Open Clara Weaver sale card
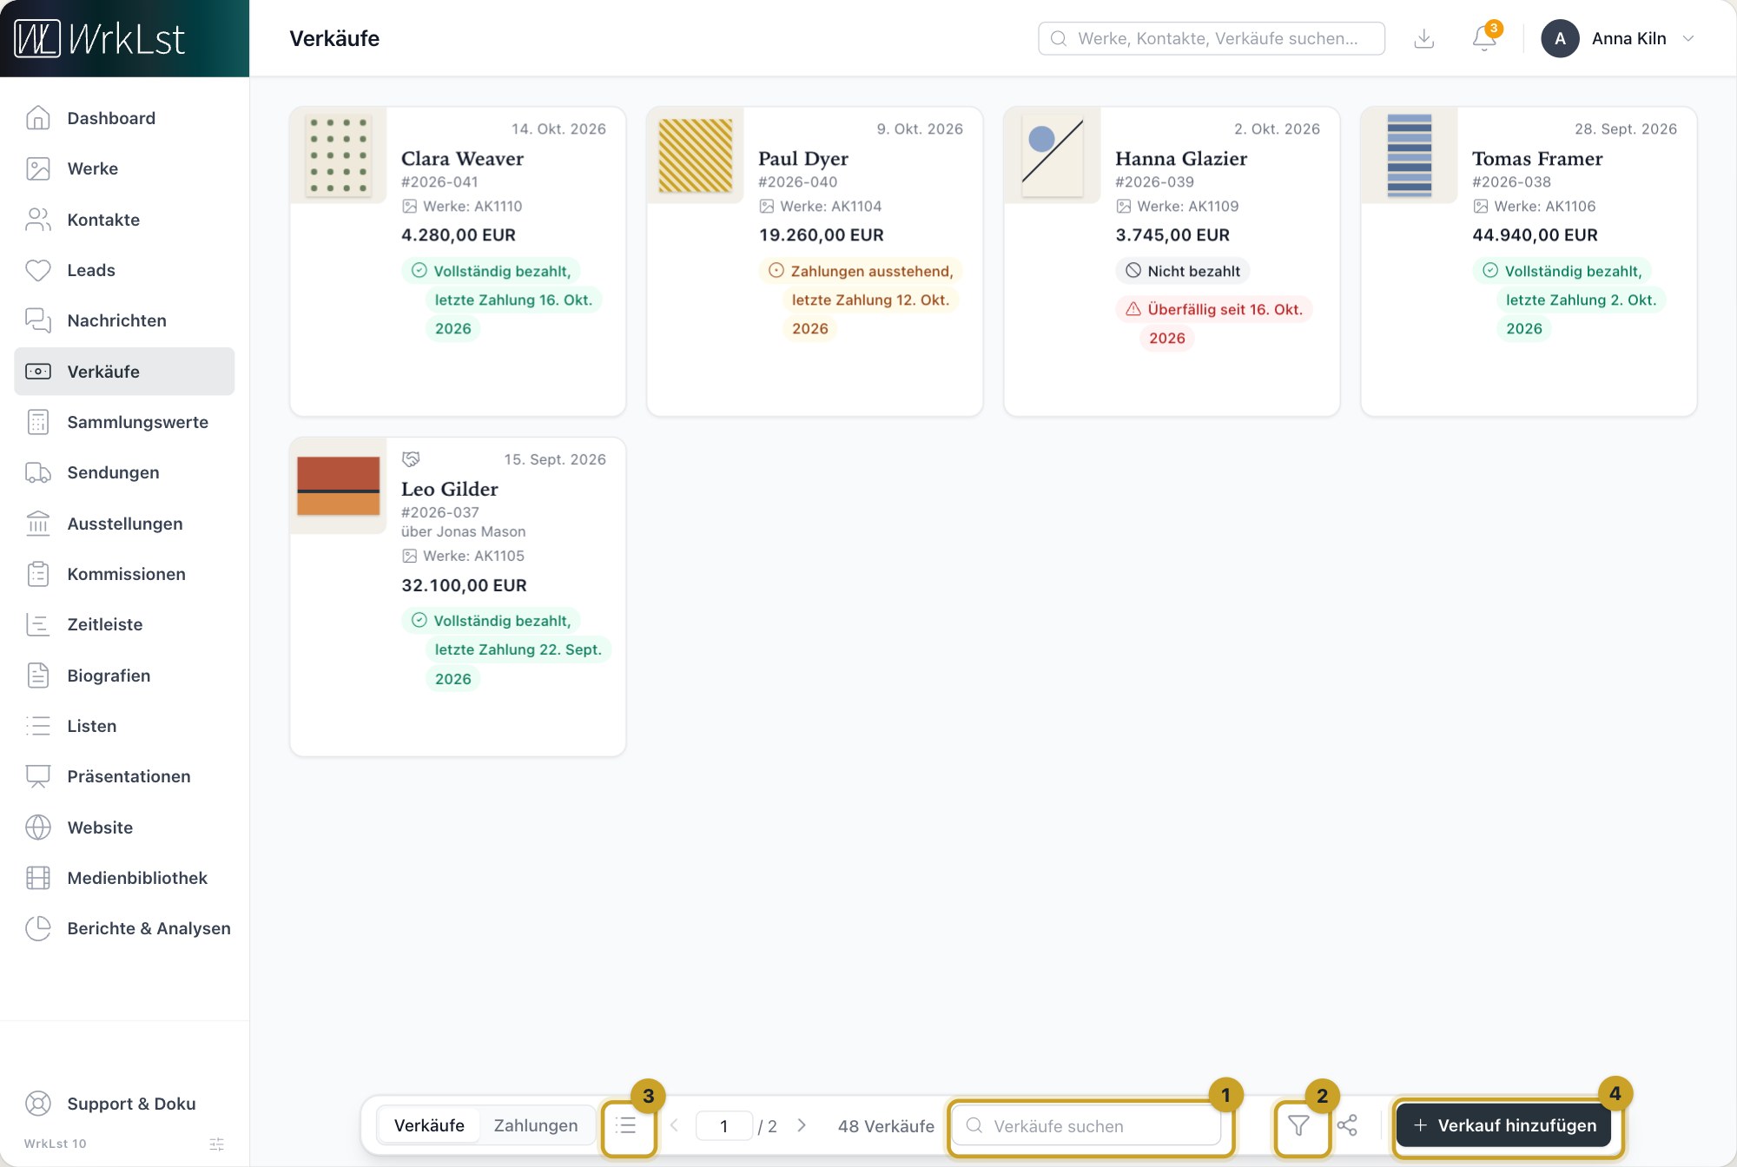The height and width of the screenshot is (1167, 1737). pyautogui.click(x=458, y=261)
